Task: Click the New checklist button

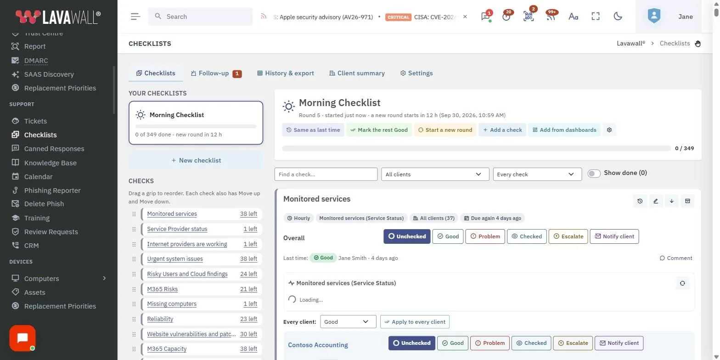Action: point(196,160)
